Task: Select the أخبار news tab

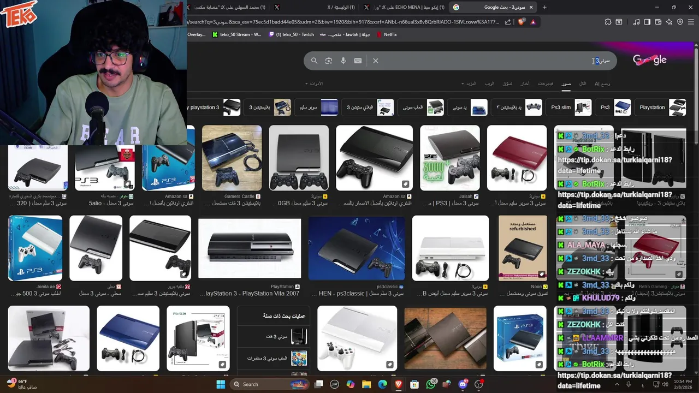Action: (524, 84)
